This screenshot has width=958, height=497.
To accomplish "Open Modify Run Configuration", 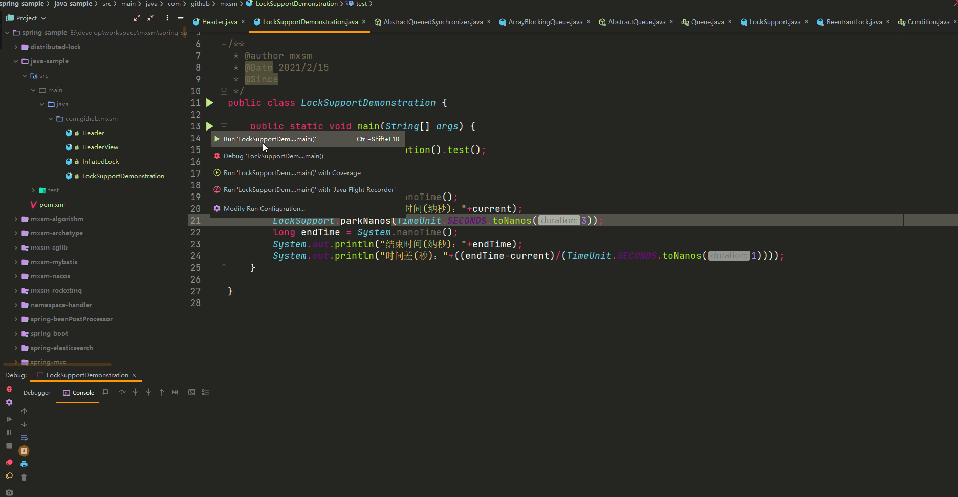I will point(308,208).
